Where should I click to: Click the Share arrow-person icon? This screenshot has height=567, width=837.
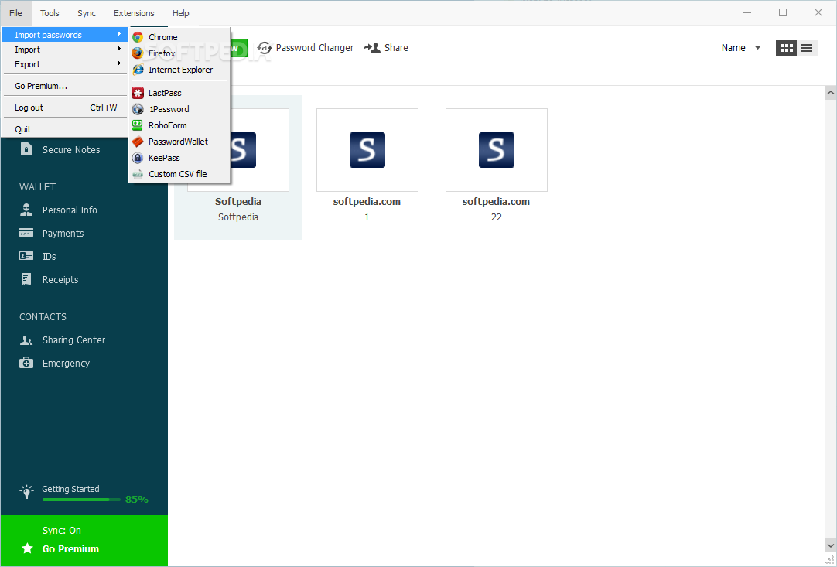click(x=371, y=47)
